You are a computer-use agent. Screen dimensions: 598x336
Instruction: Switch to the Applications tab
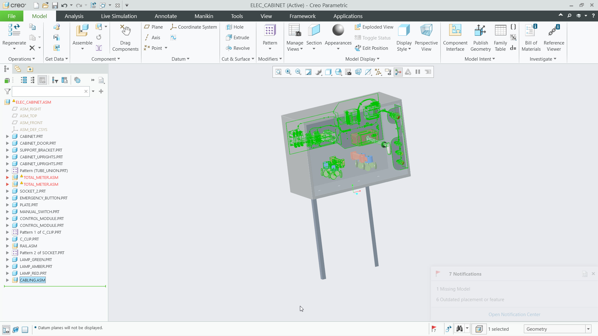click(348, 16)
